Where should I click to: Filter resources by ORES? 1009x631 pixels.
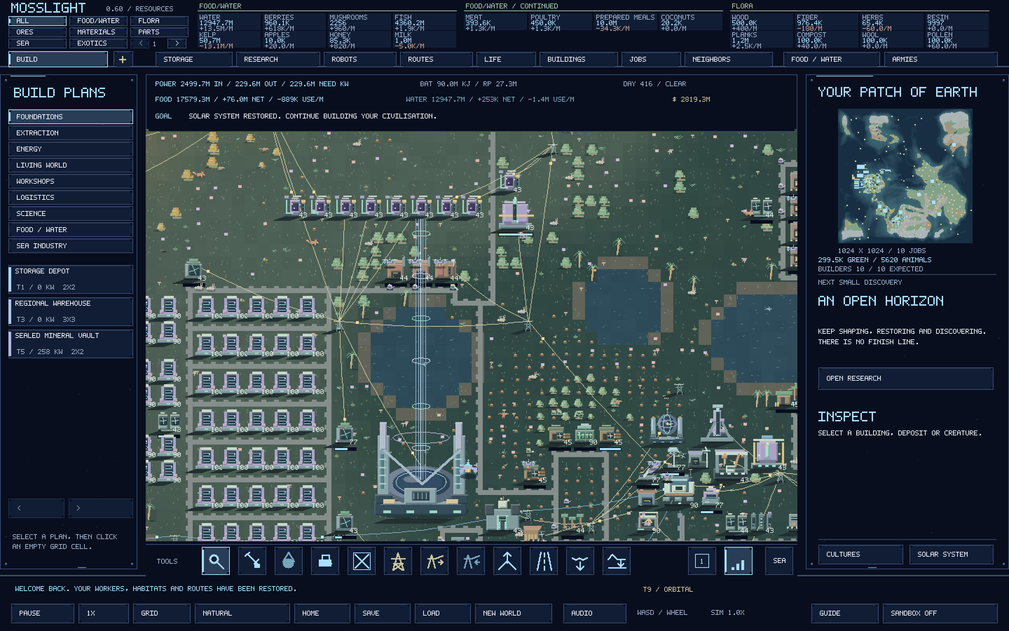pyautogui.click(x=37, y=32)
